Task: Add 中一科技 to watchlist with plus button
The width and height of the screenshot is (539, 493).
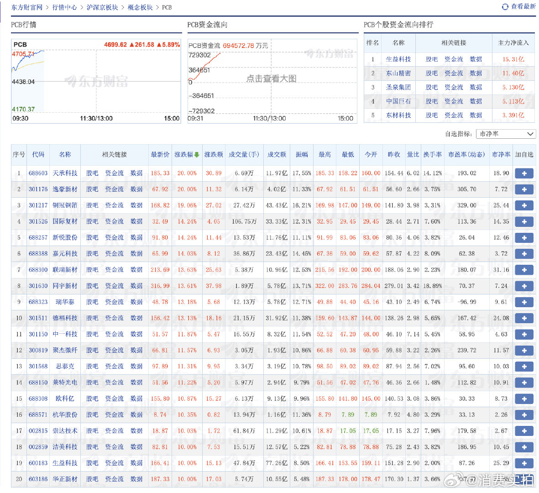Action: (524, 334)
